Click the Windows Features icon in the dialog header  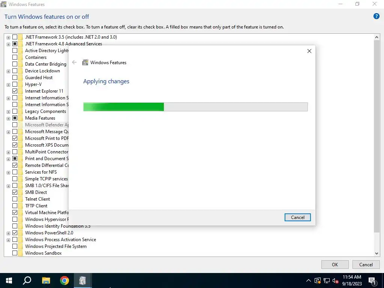85,63
